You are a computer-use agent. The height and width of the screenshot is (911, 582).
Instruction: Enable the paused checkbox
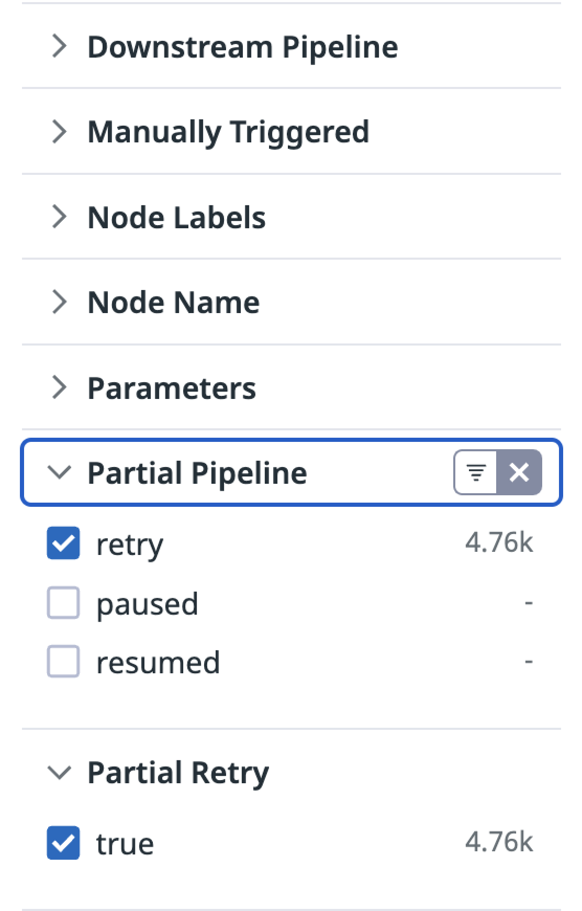[63, 603]
